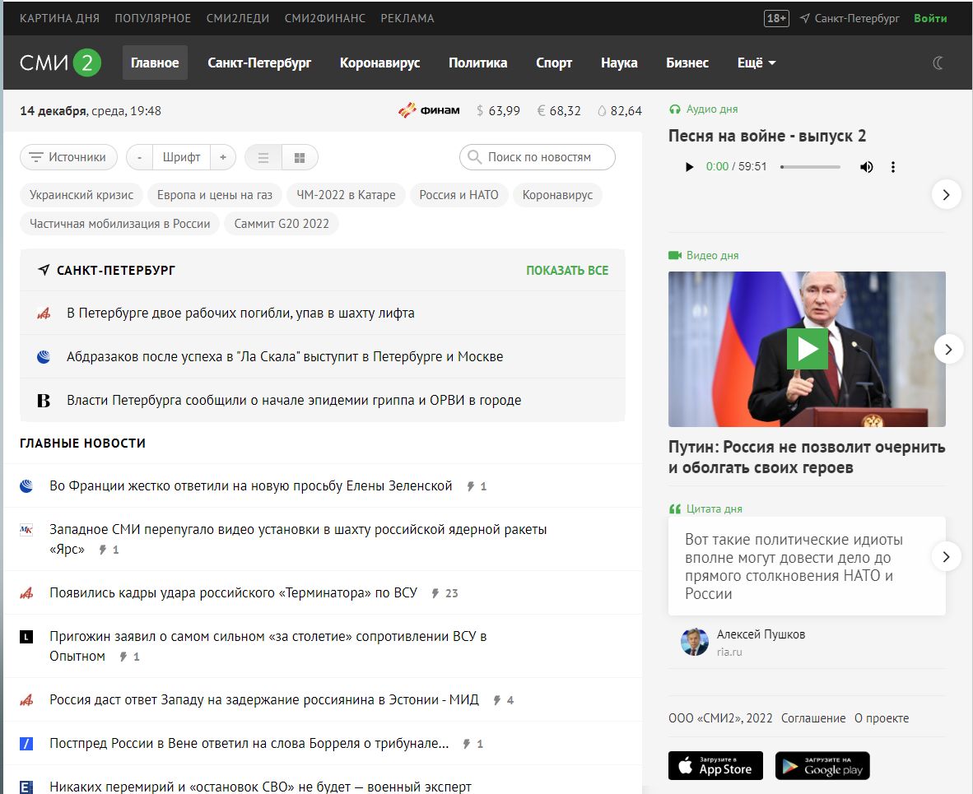Screen dimensions: 973x794
Task: Click the 18+ age rating badge
Action: coord(776,18)
